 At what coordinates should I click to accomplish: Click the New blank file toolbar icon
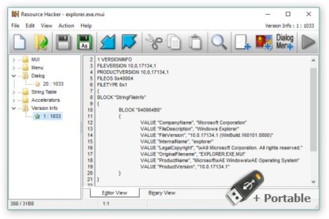[20, 43]
